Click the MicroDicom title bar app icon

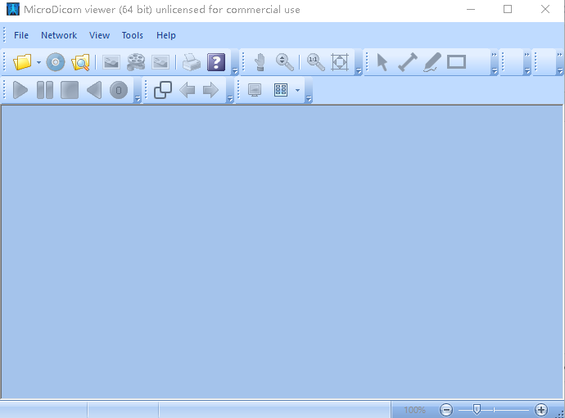pyautogui.click(x=13, y=9)
